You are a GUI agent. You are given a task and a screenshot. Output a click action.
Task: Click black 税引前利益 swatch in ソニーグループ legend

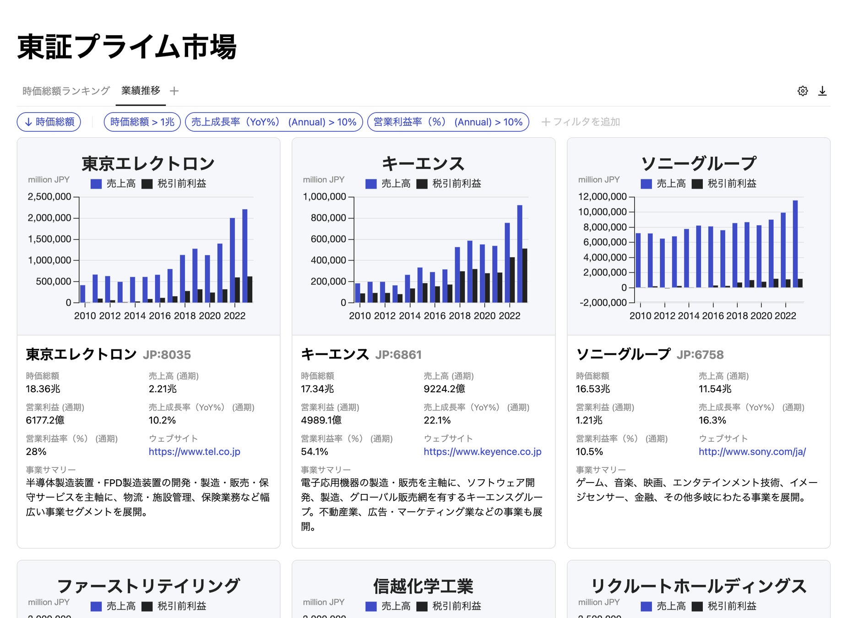tap(697, 184)
